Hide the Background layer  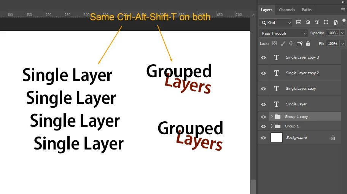point(263,138)
